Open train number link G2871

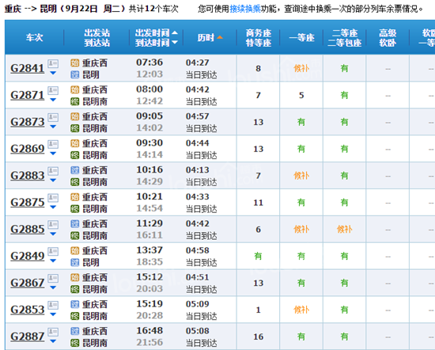[27, 95]
